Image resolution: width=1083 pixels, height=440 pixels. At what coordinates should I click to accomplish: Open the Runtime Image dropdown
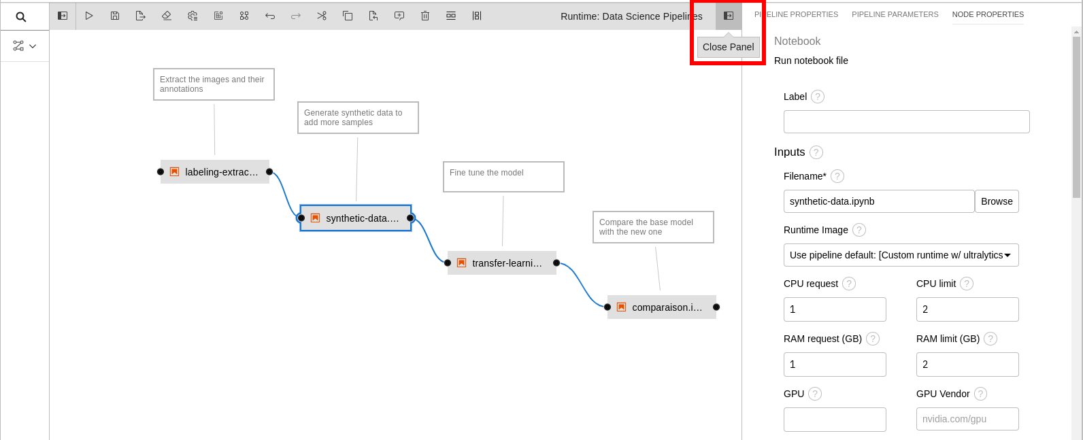click(x=901, y=255)
